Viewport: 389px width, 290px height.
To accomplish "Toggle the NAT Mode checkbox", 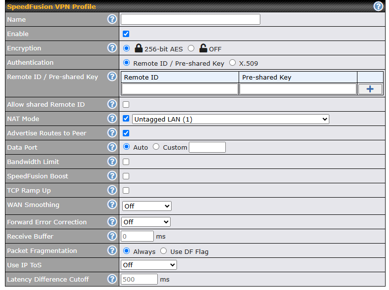I will click(126, 119).
